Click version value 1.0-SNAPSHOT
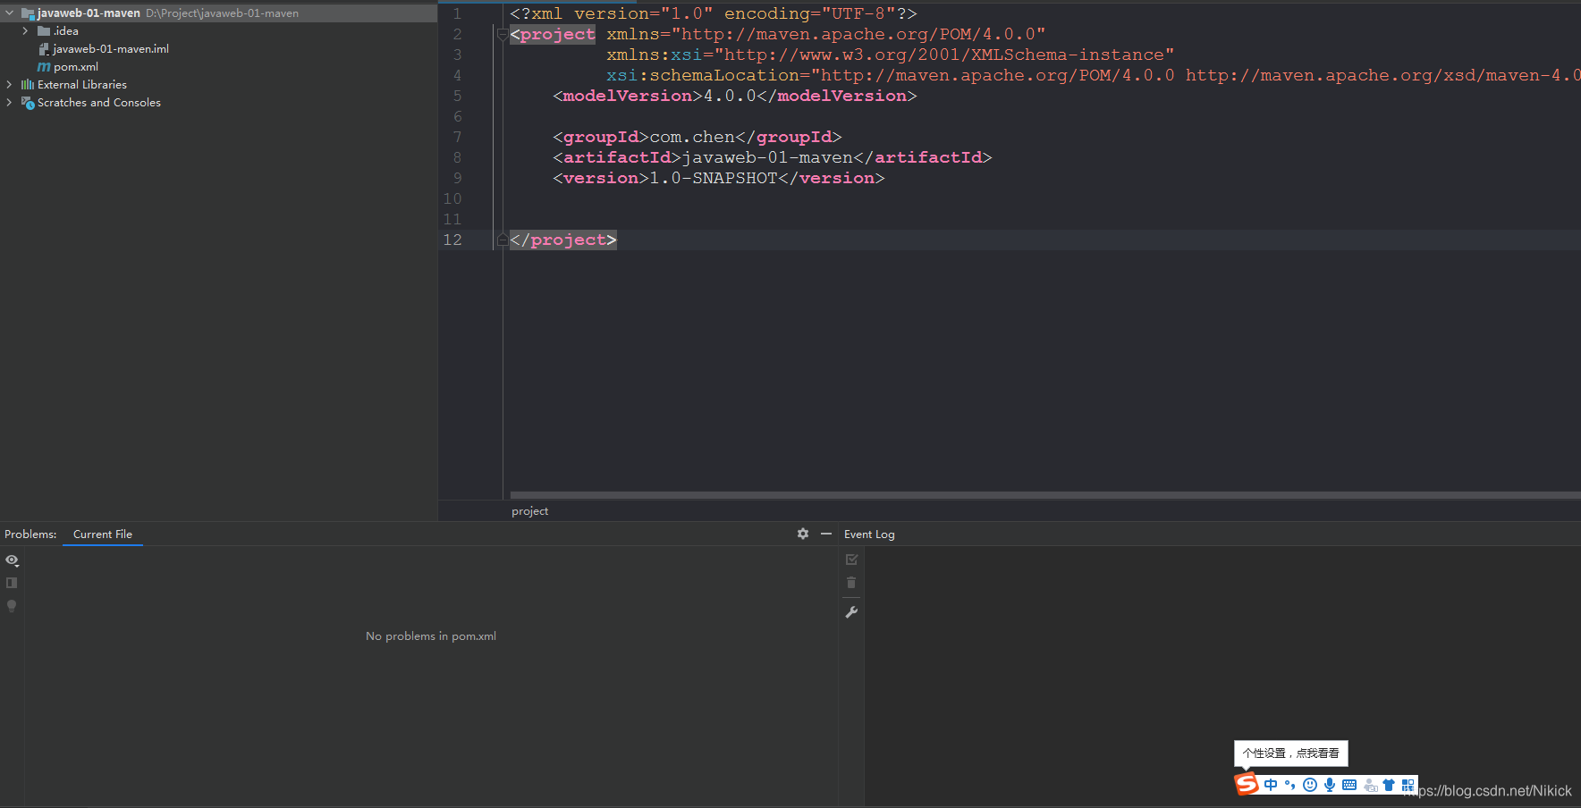Viewport: 1581px width, 808px height. (x=714, y=178)
